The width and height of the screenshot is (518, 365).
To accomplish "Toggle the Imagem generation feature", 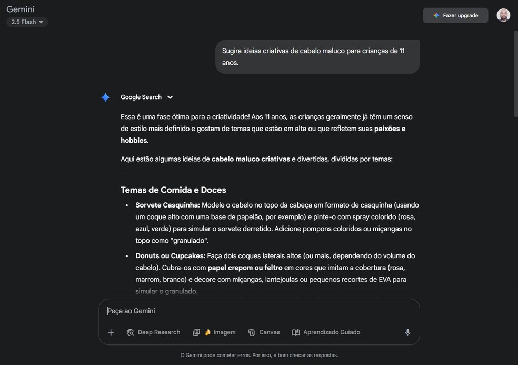I will 214,332.
